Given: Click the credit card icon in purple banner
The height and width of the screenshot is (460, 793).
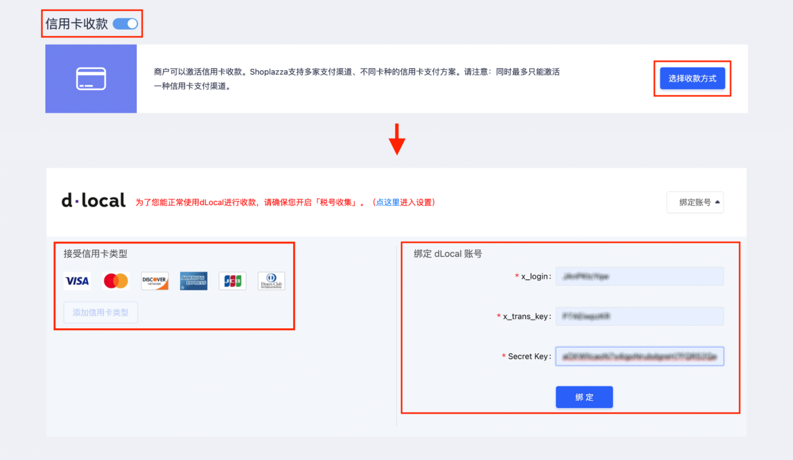Looking at the screenshot, I should coord(90,79).
